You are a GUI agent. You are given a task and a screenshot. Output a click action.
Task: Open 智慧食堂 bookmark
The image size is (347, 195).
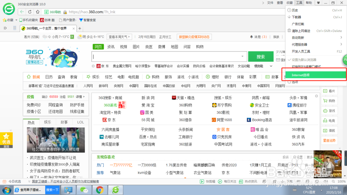point(87,20)
